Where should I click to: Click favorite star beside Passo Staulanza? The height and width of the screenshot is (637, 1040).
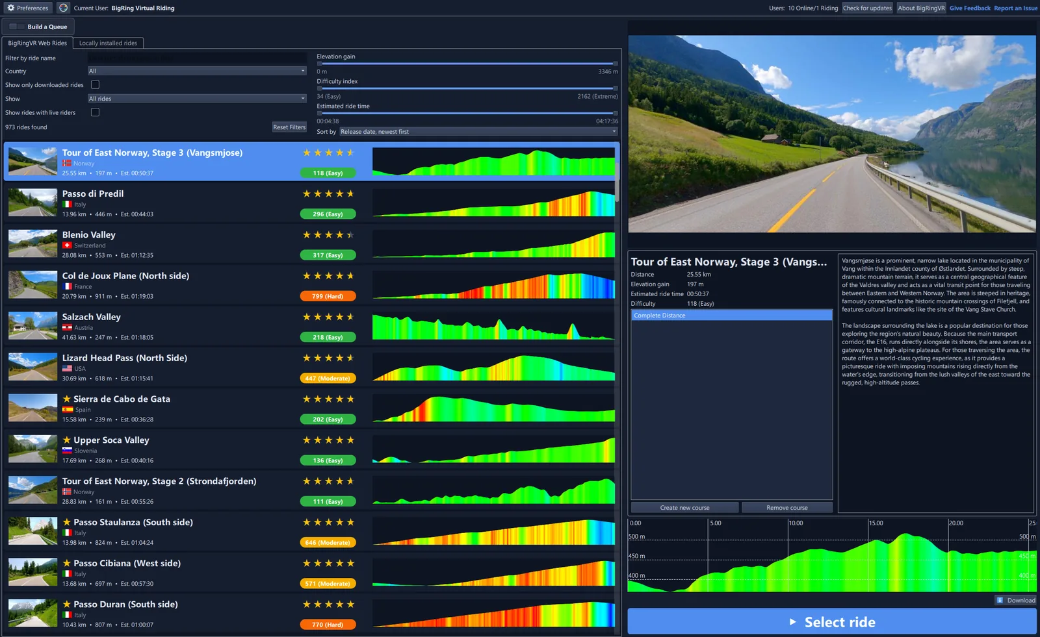(66, 522)
